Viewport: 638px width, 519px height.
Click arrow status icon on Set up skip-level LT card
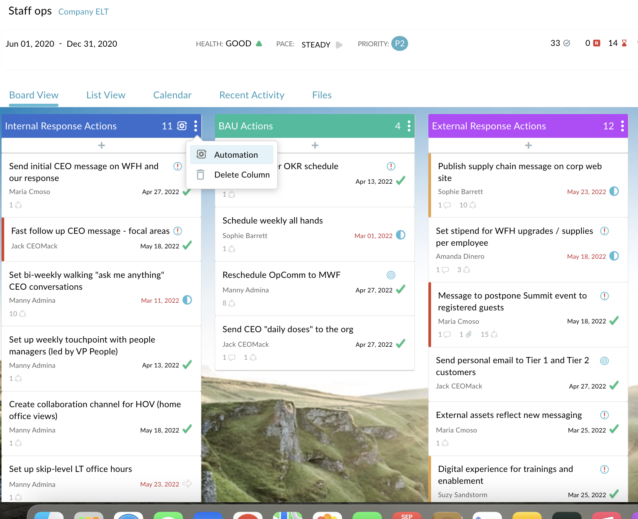click(187, 484)
